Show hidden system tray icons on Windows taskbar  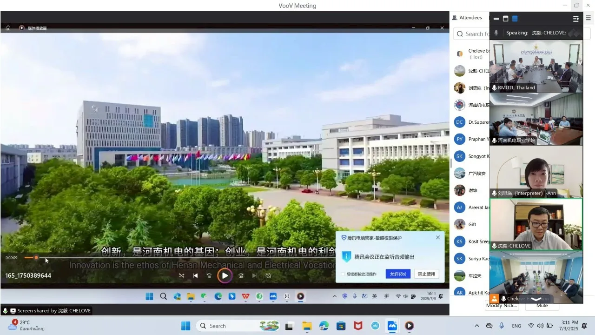point(476,326)
